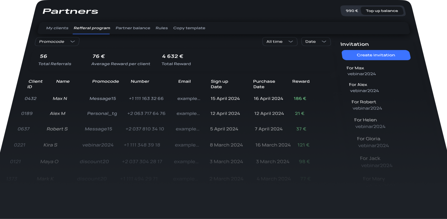
Task: Click the Promocode column header
Action: click(105, 81)
